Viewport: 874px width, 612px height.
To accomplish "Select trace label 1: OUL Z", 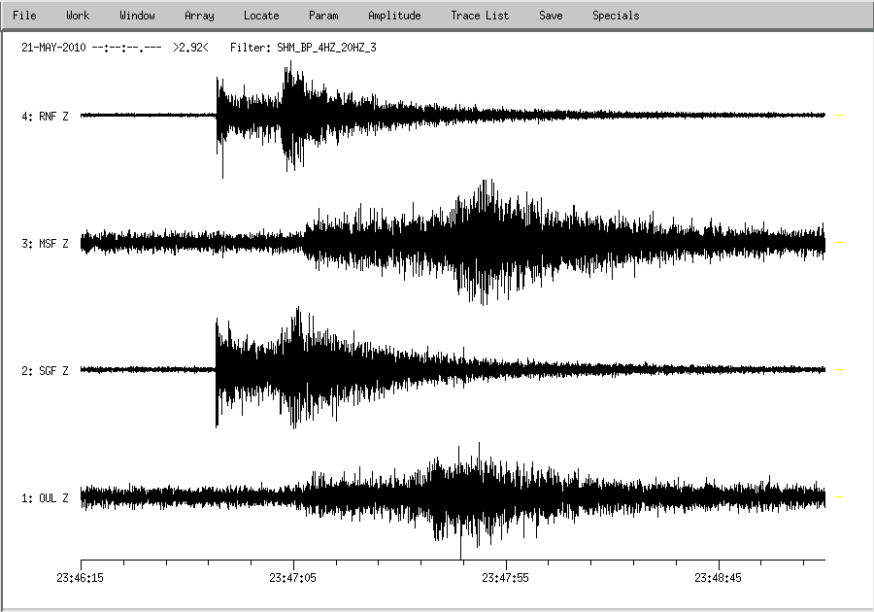I will point(45,497).
